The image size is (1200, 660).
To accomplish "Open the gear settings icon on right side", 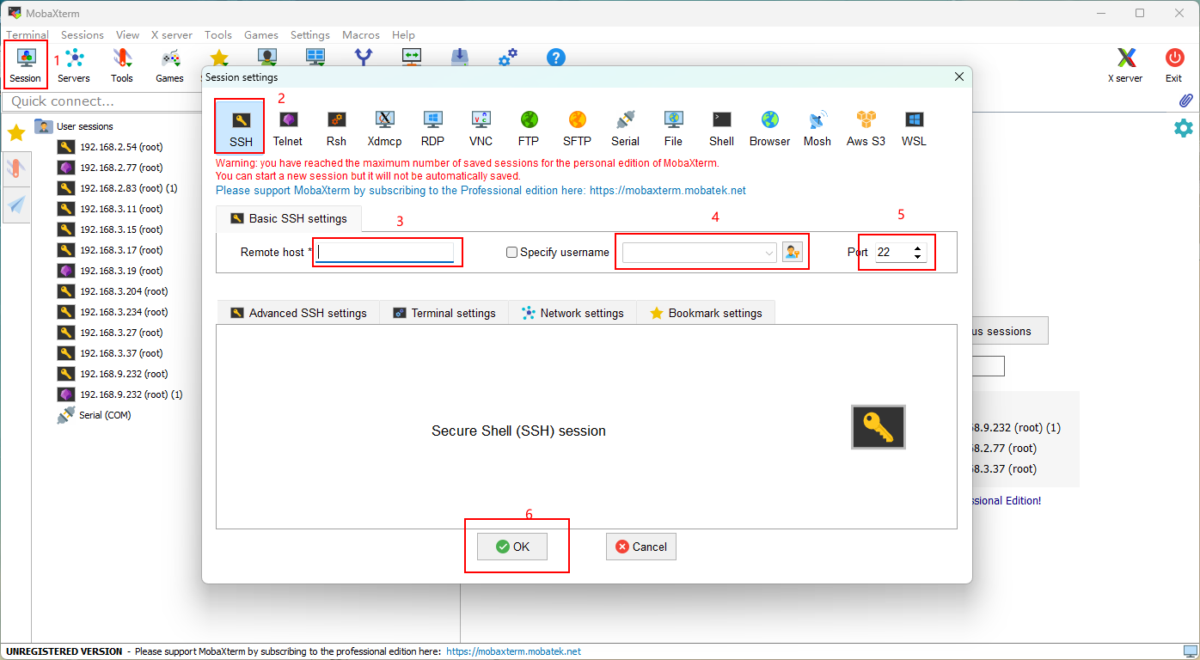I will click(x=1184, y=128).
